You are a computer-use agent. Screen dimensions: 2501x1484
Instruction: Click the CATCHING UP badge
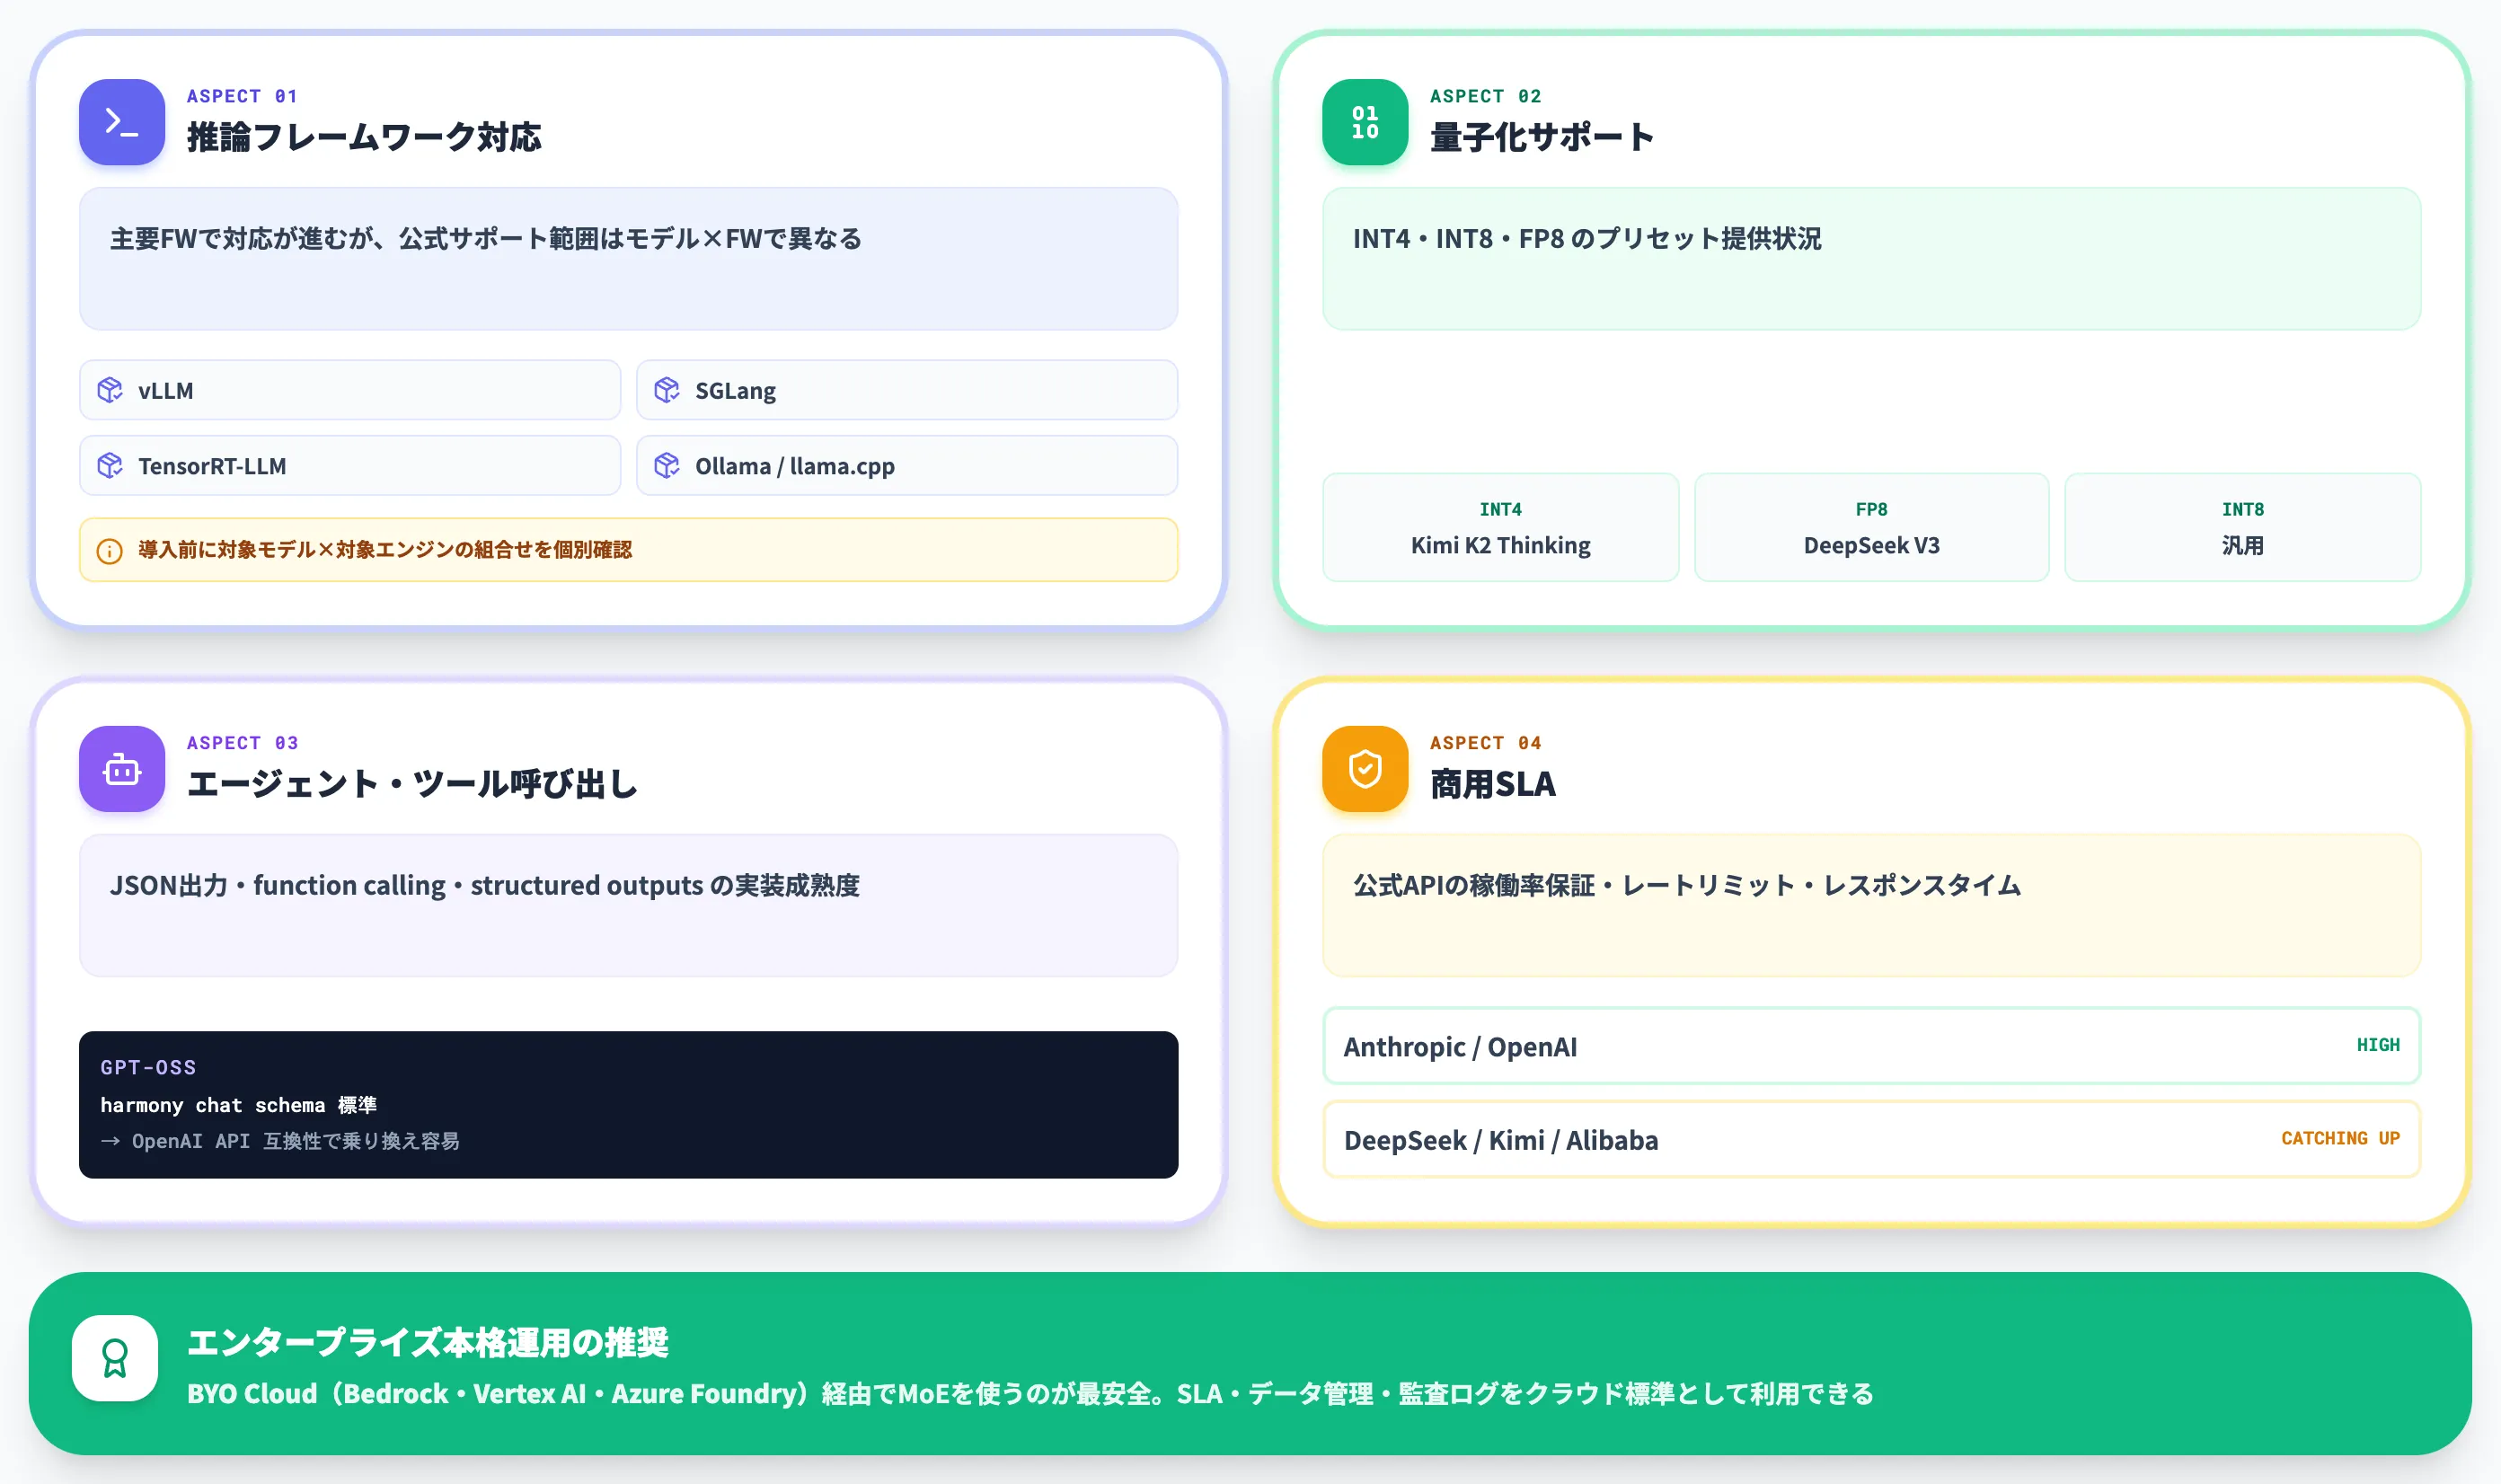click(2340, 1139)
